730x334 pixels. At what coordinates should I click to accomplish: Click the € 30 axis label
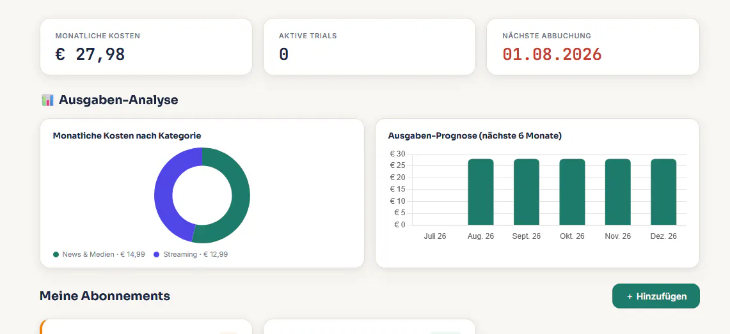pos(397,154)
